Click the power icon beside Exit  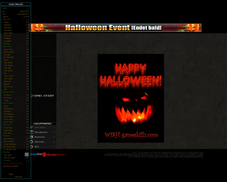[x=31, y=146]
